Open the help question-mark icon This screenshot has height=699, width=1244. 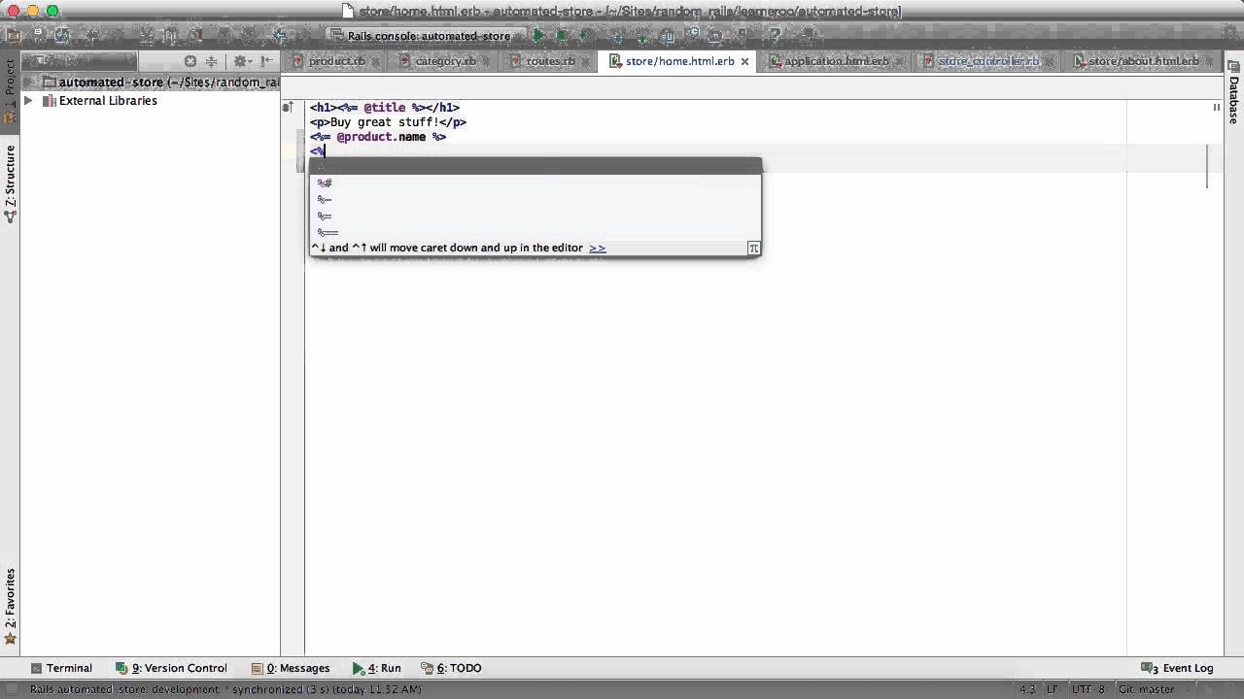(x=775, y=35)
